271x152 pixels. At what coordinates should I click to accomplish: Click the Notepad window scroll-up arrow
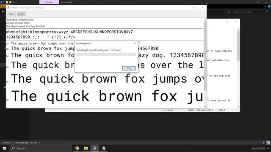pos(238,30)
